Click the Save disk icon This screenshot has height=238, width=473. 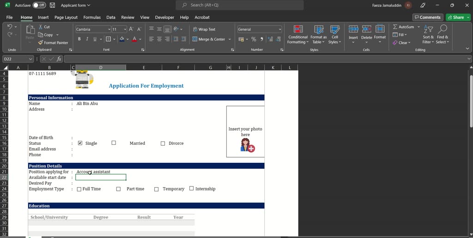click(52, 5)
